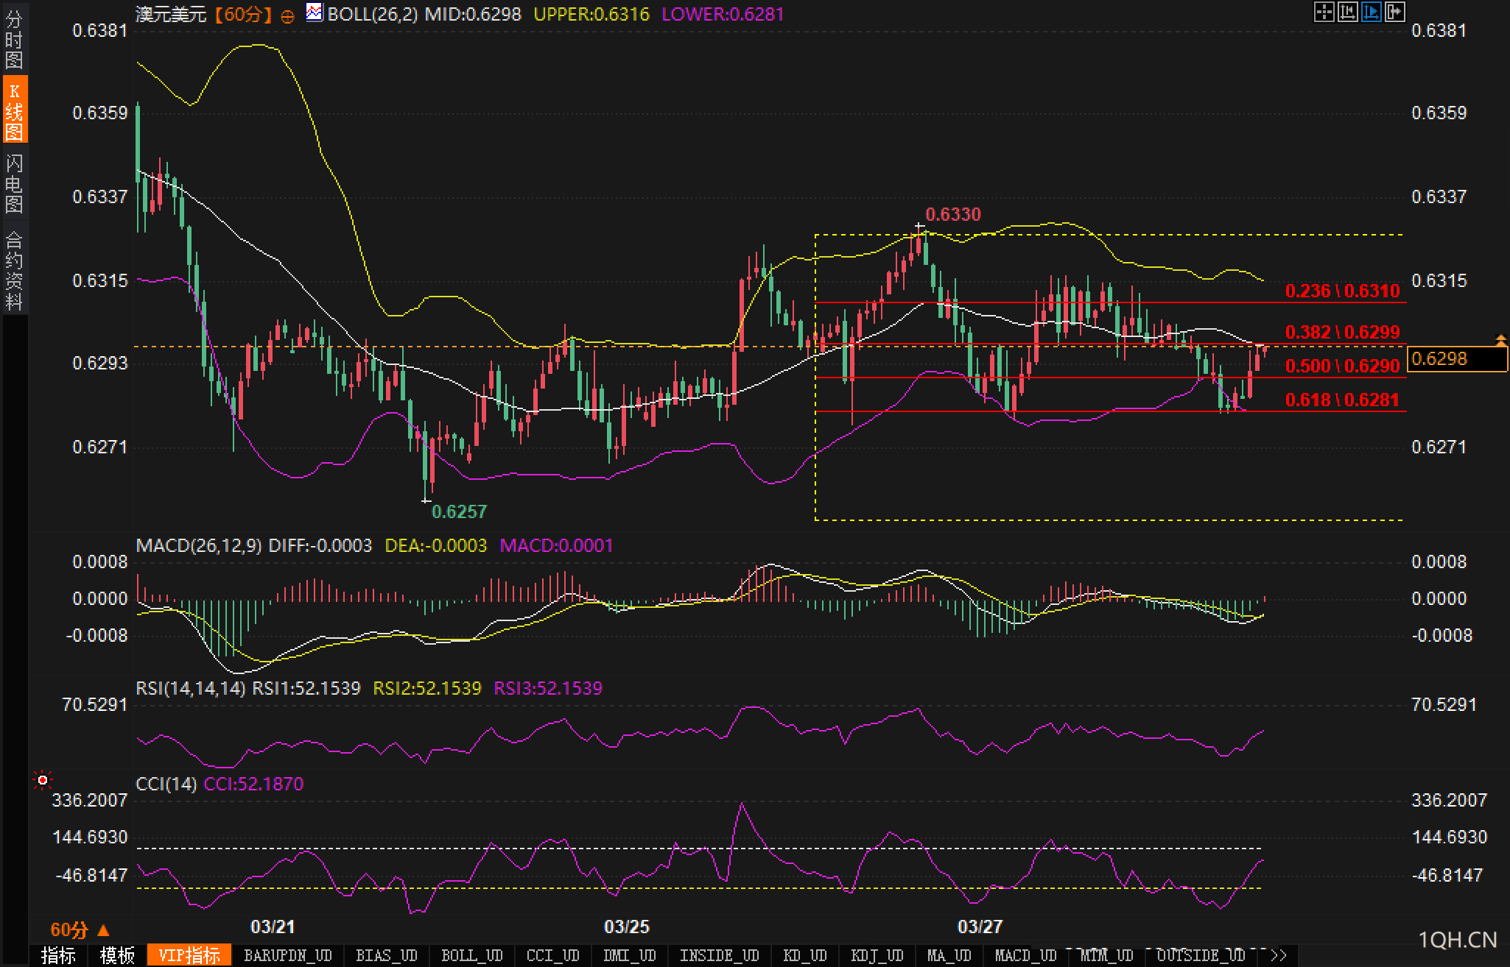Open 合约资料 contract info
1510x967 pixels.
pyautogui.click(x=14, y=270)
